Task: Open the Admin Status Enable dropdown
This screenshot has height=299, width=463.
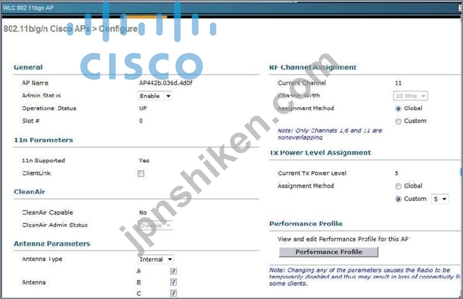Action: 155,96
